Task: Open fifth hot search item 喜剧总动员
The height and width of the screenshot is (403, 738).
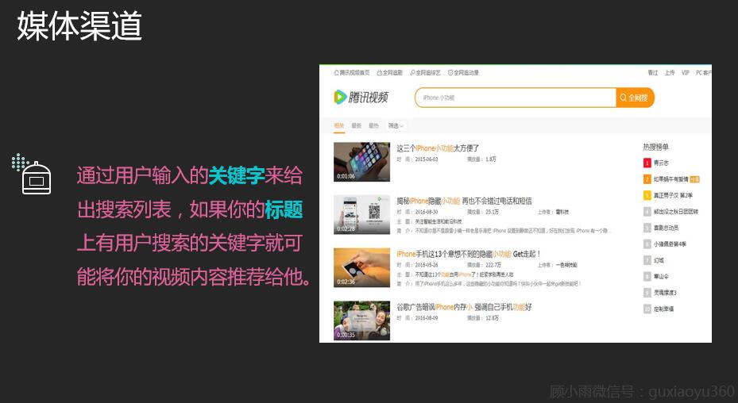Action: click(x=666, y=228)
